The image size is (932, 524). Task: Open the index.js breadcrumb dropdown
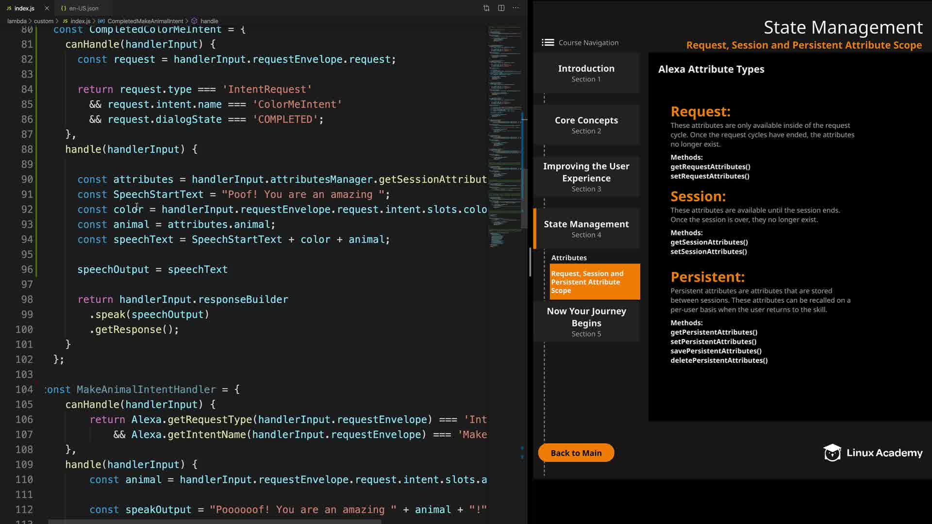tap(80, 21)
